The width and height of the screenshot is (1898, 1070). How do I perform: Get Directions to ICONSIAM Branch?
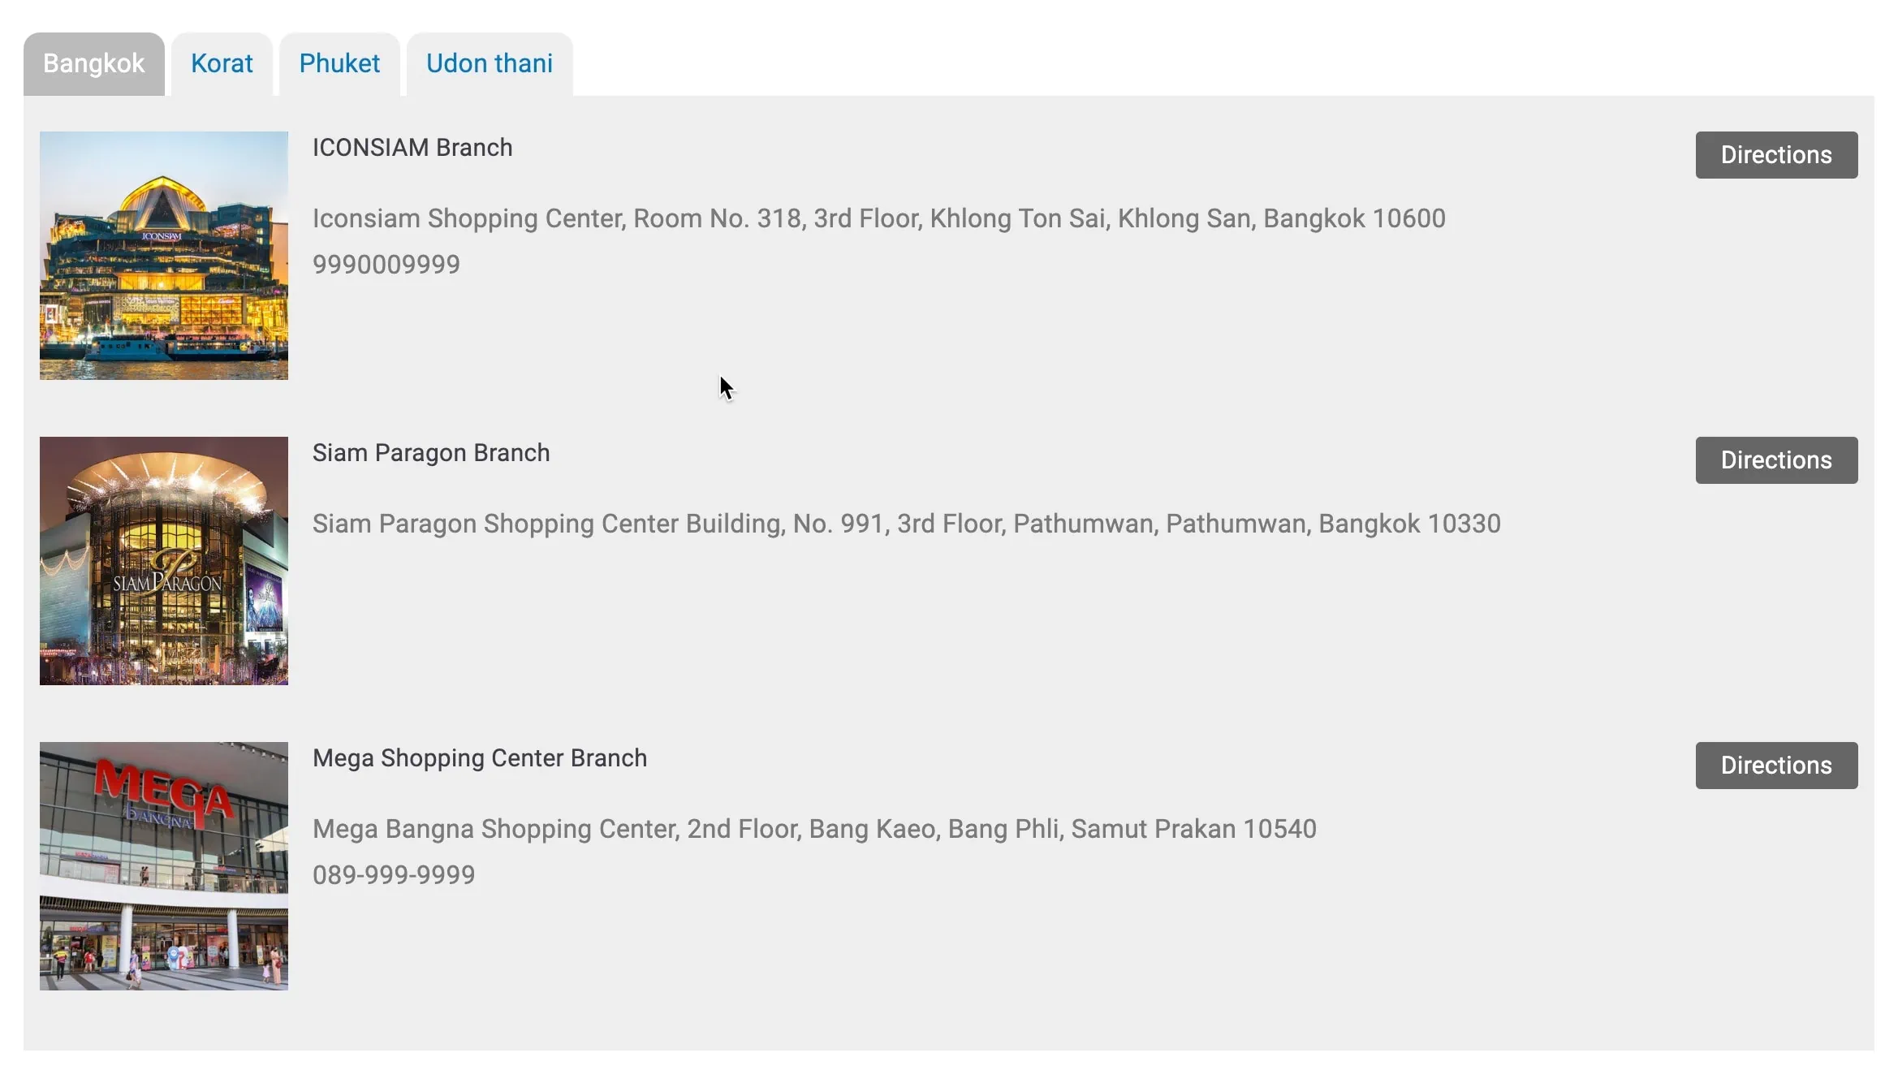(1775, 155)
